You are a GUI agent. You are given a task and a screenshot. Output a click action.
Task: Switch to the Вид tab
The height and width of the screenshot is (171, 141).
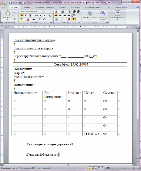109,7
